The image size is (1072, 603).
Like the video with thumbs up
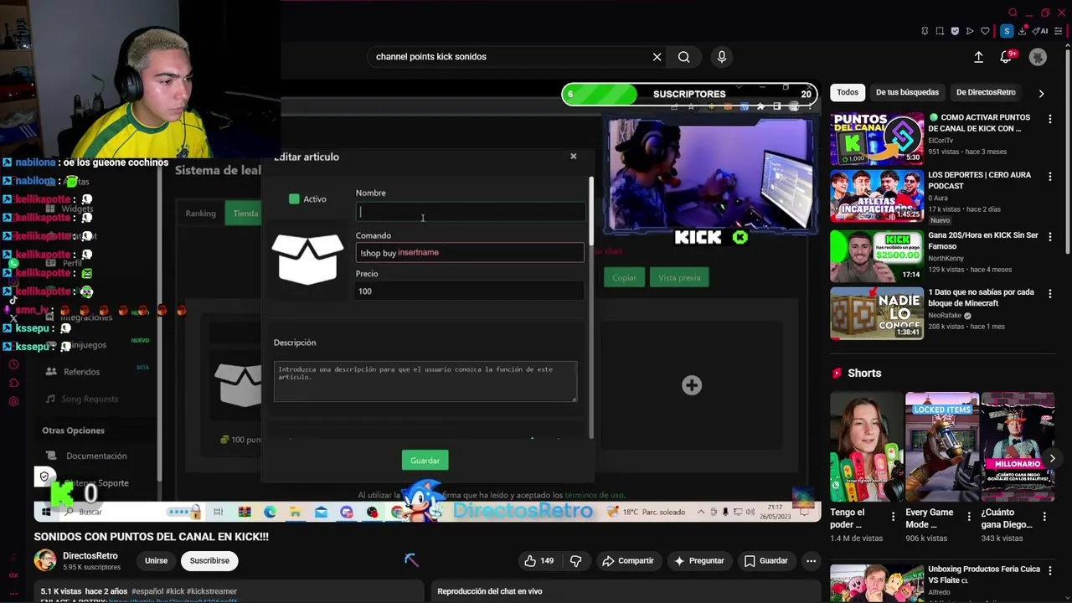pos(539,560)
